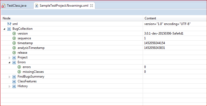Select the ClassFeatures node
The height and width of the screenshot is (106, 207).
coord(27,81)
